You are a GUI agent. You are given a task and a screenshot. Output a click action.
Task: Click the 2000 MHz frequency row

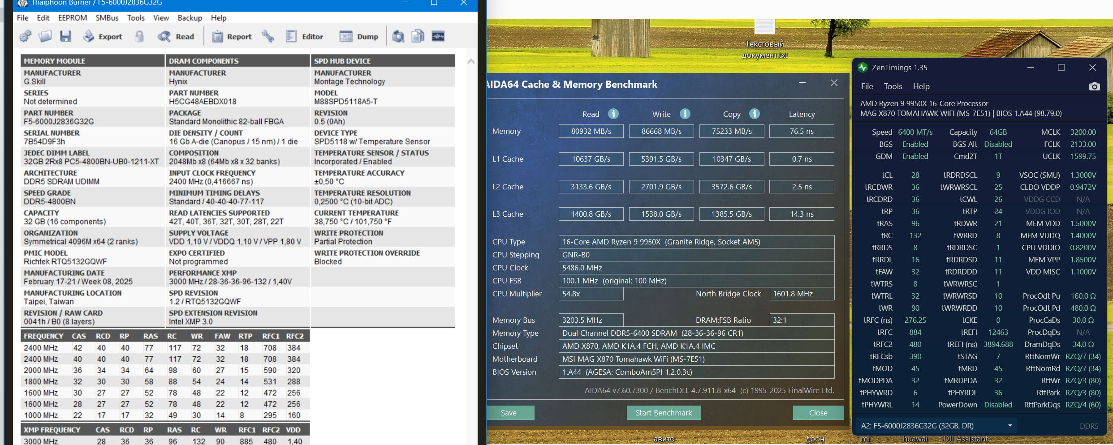[165, 370]
